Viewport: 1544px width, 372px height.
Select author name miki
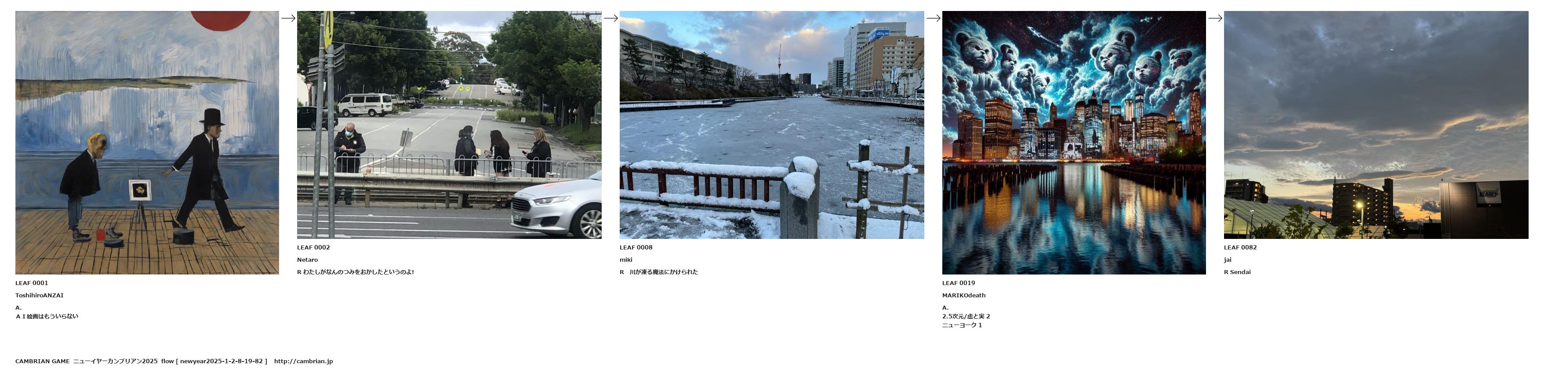tap(626, 260)
